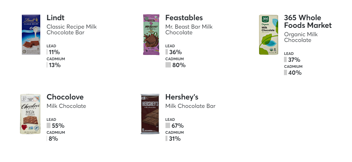The width and height of the screenshot is (352, 162).
Task: Click the Feastables Mr. Beast bar image
Action: coord(151,35)
